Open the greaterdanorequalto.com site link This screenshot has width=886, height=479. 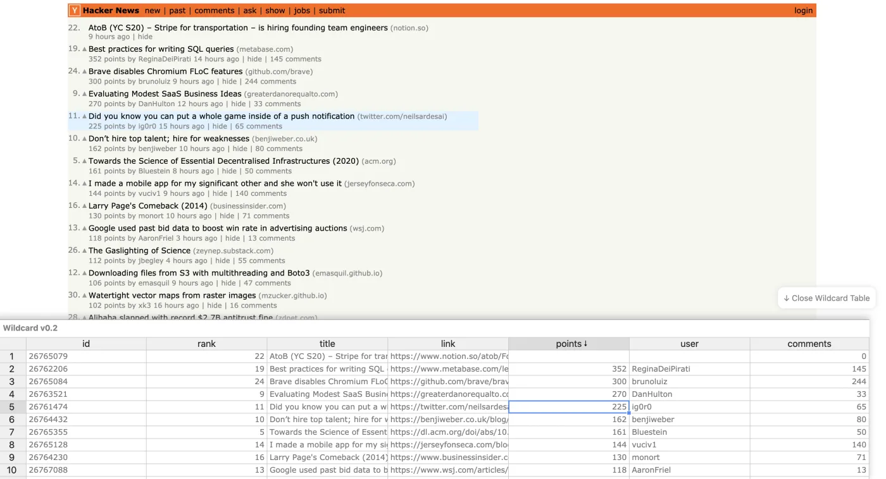click(x=291, y=94)
